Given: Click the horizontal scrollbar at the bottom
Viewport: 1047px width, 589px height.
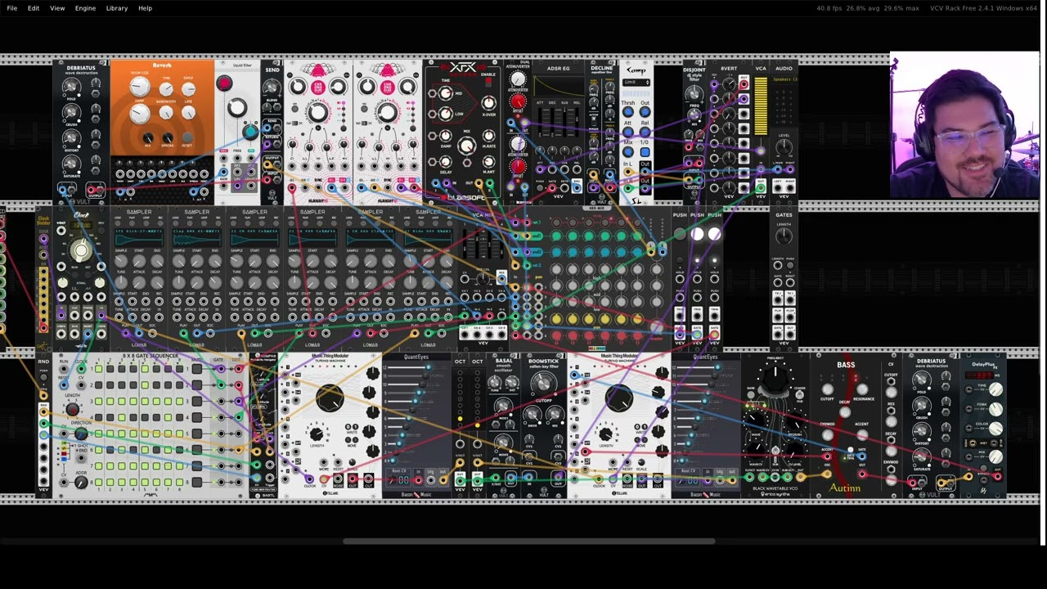Looking at the screenshot, I should (529, 542).
